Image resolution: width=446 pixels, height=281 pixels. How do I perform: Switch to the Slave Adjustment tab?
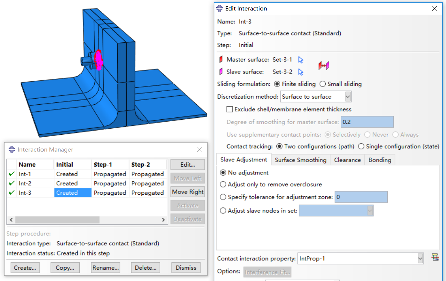click(244, 159)
